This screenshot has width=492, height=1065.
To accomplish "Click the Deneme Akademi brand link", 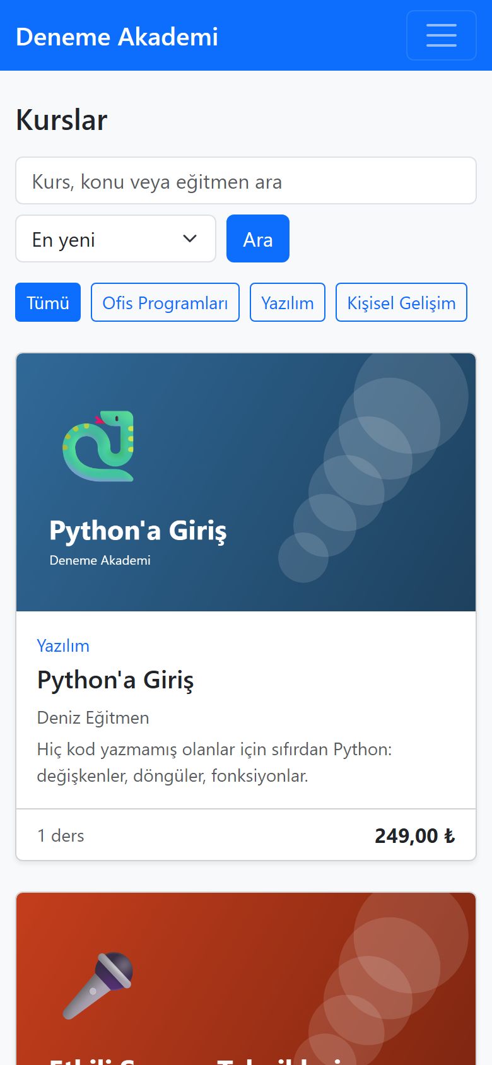I will pyautogui.click(x=117, y=37).
